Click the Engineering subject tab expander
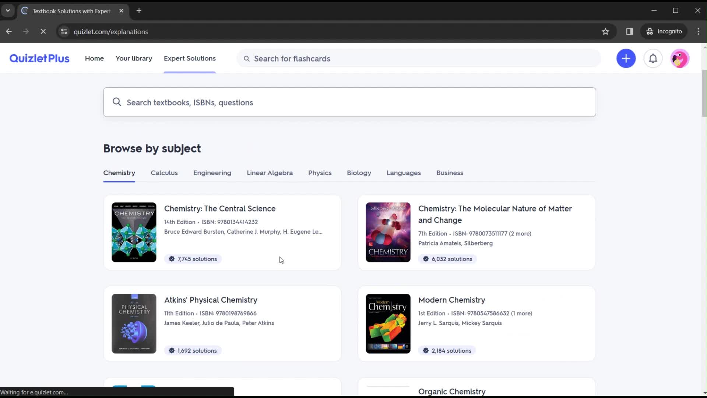707x398 pixels. [x=212, y=172]
